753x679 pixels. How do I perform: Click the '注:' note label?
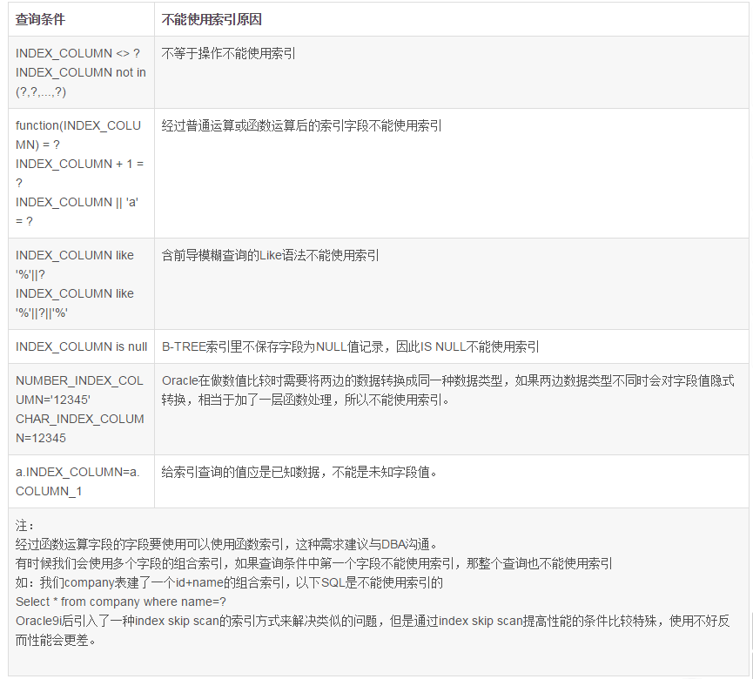pos(24,525)
